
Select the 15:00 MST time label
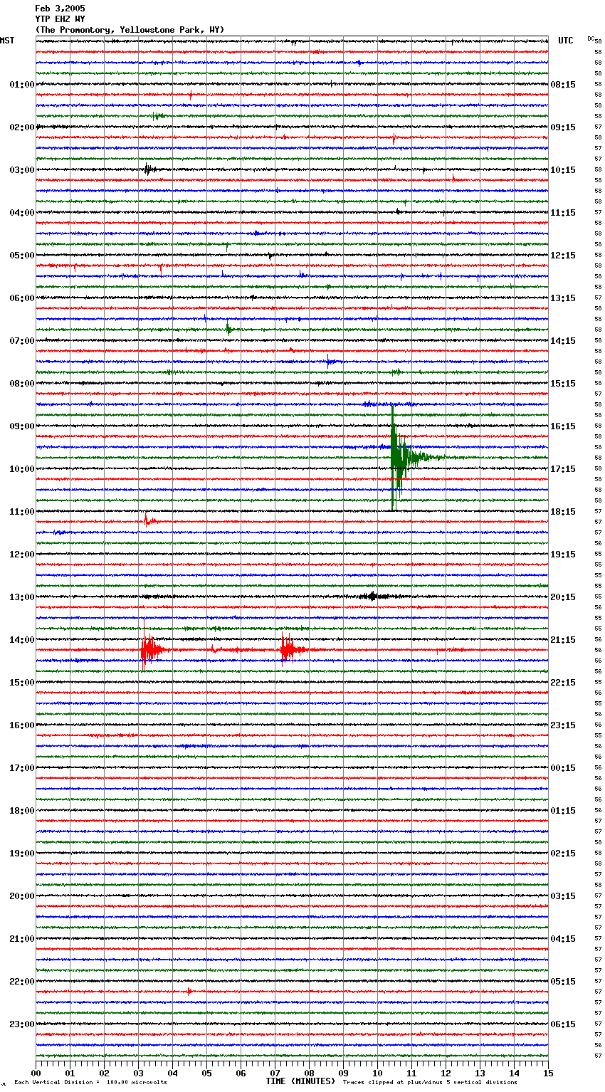click(x=22, y=683)
